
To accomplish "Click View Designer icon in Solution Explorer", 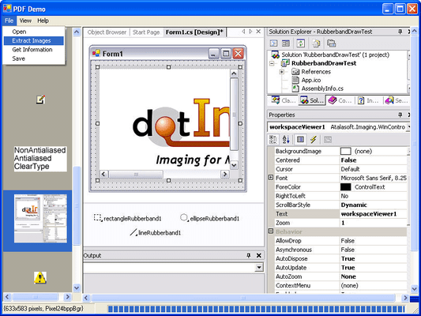I will pos(286,43).
